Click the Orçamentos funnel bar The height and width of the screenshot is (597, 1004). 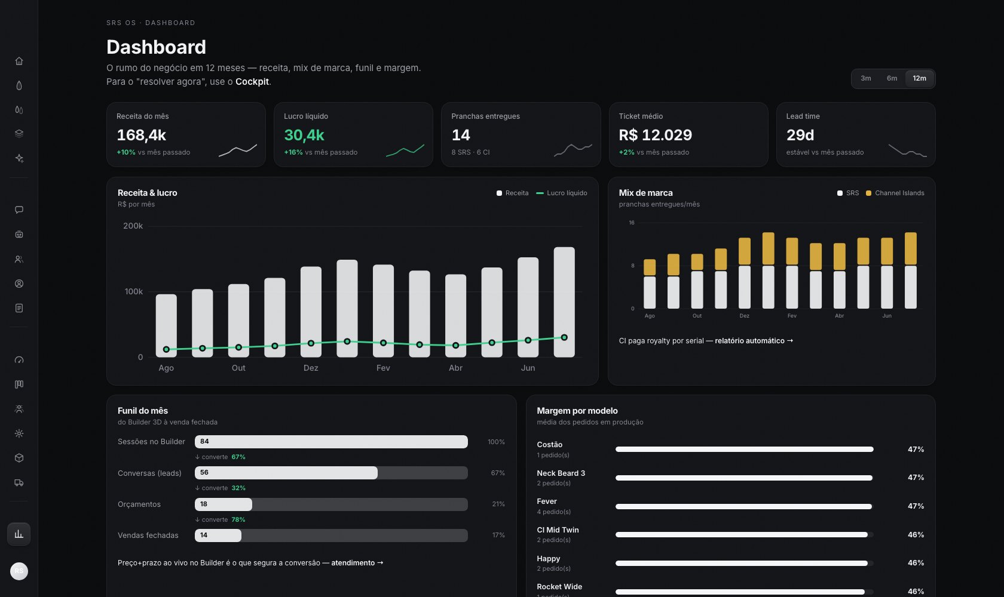(x=331, y=504)
